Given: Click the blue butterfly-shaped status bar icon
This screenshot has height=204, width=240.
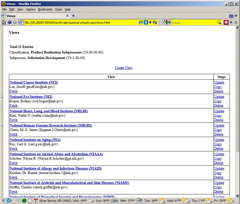Looking at the screenshot, I should 9,200.
